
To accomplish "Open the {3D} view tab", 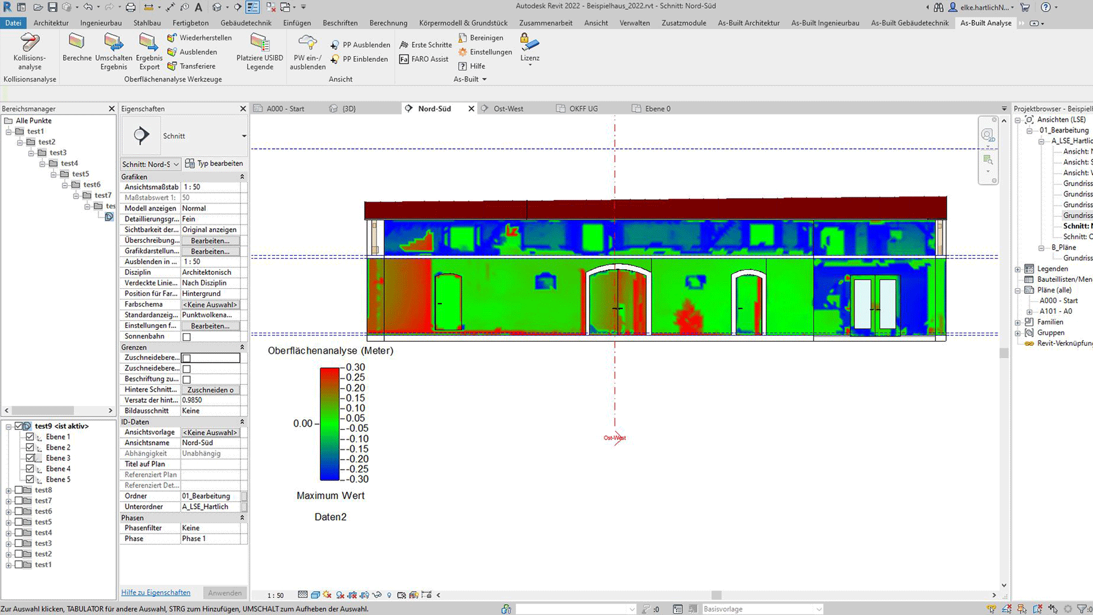I will [x=349, y=108].
